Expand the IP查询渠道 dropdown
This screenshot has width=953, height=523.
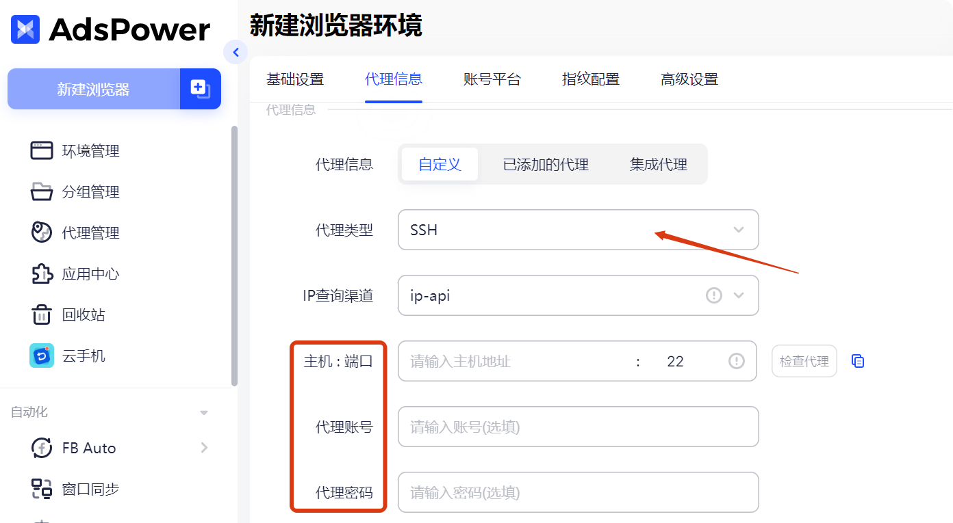[x=738, y=295]
